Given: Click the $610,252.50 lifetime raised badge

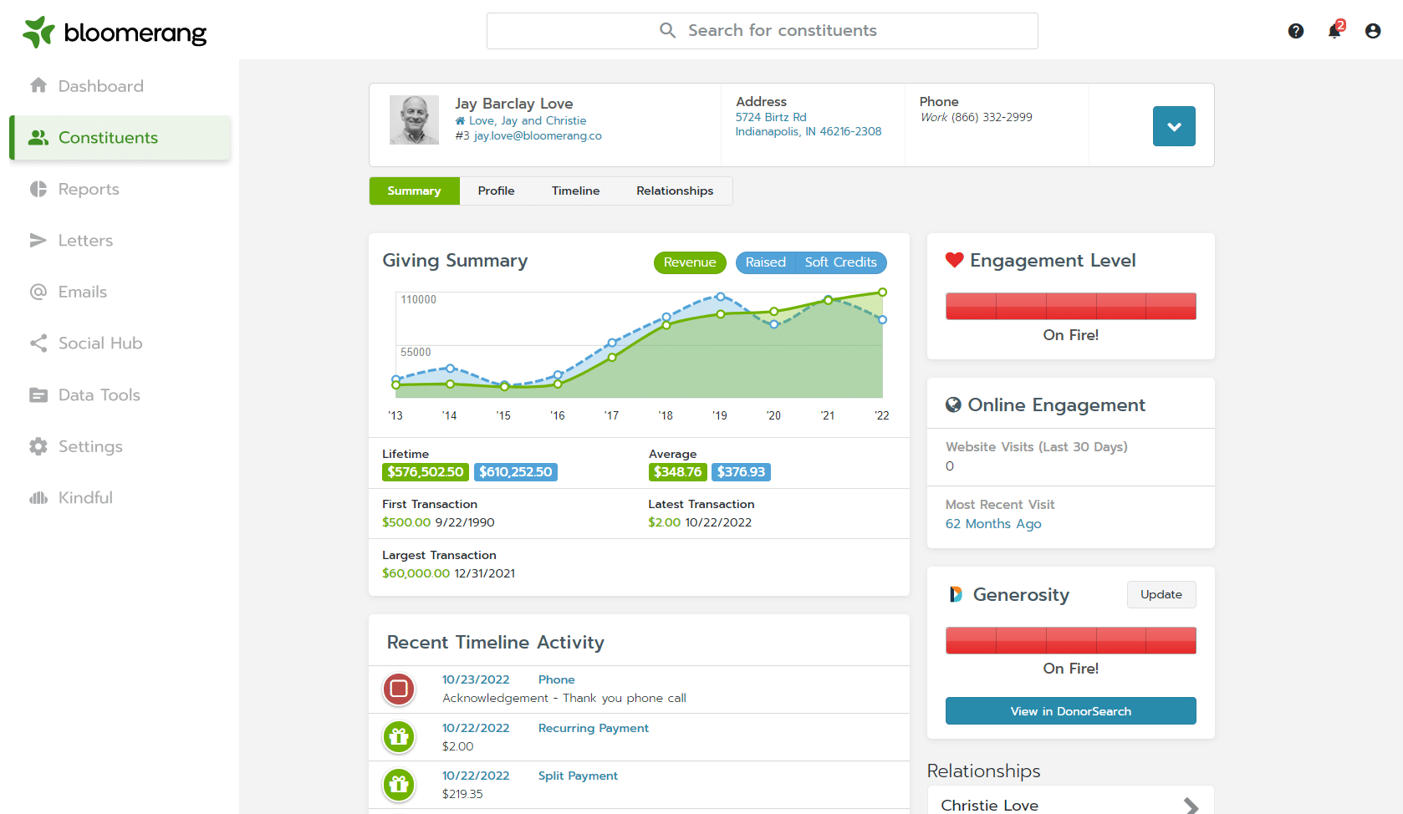Looking at the screenshot, I should click(x=516, y=472).
